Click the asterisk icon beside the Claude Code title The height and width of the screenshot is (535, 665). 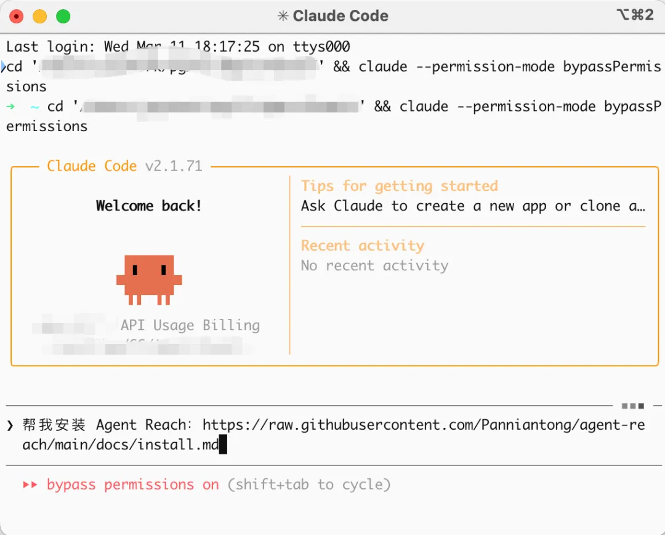tap(283, 17)
